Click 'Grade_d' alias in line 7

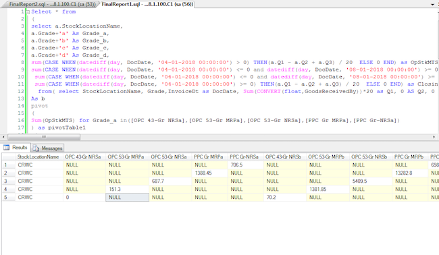point(94,55)
